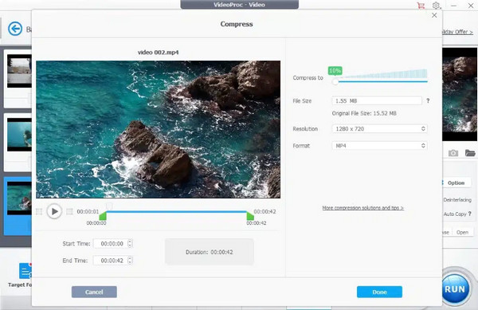Click the Start Time stepper arrows
The image size is (478, 310).
tap(130, 244)
